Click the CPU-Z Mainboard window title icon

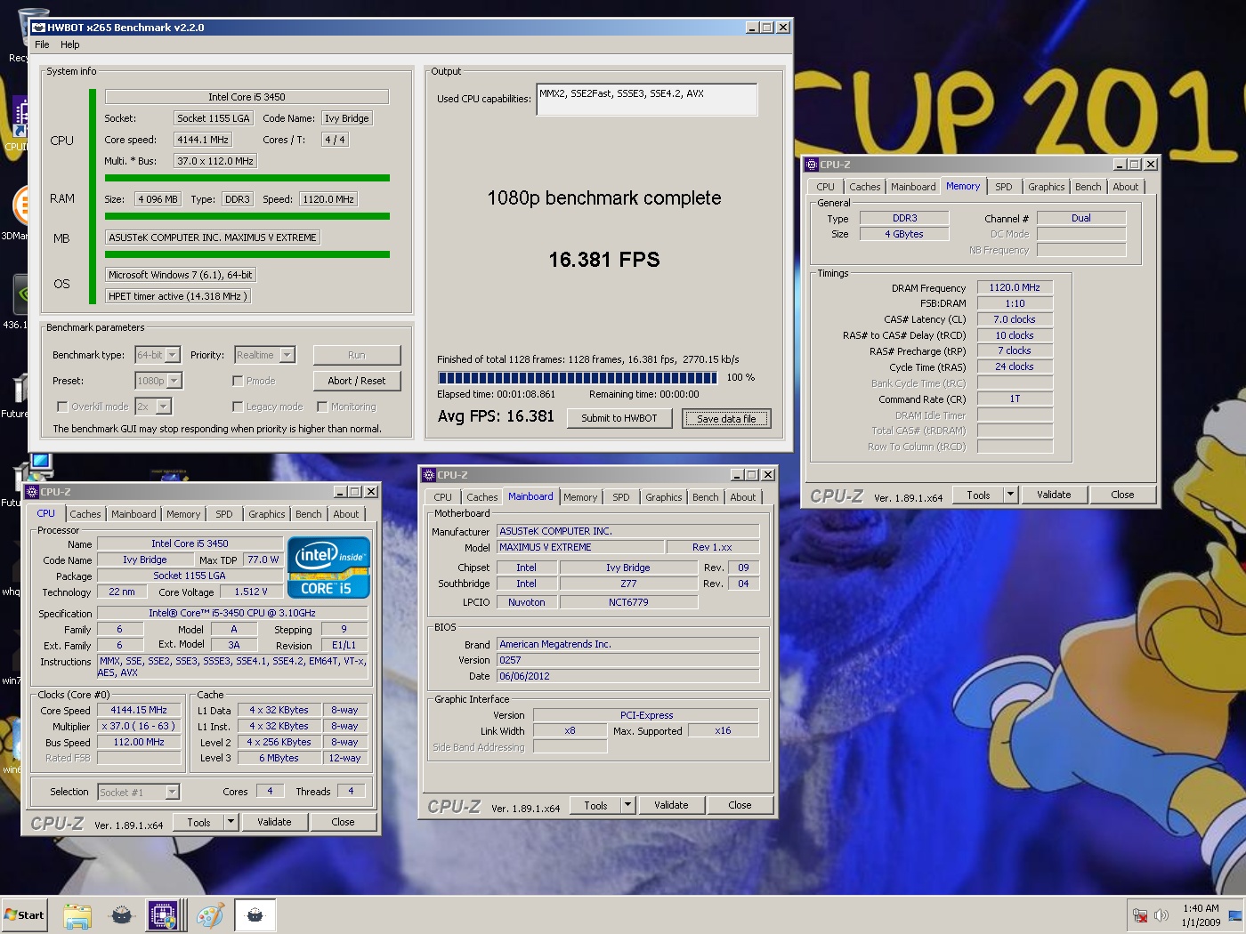coord(428,475)
